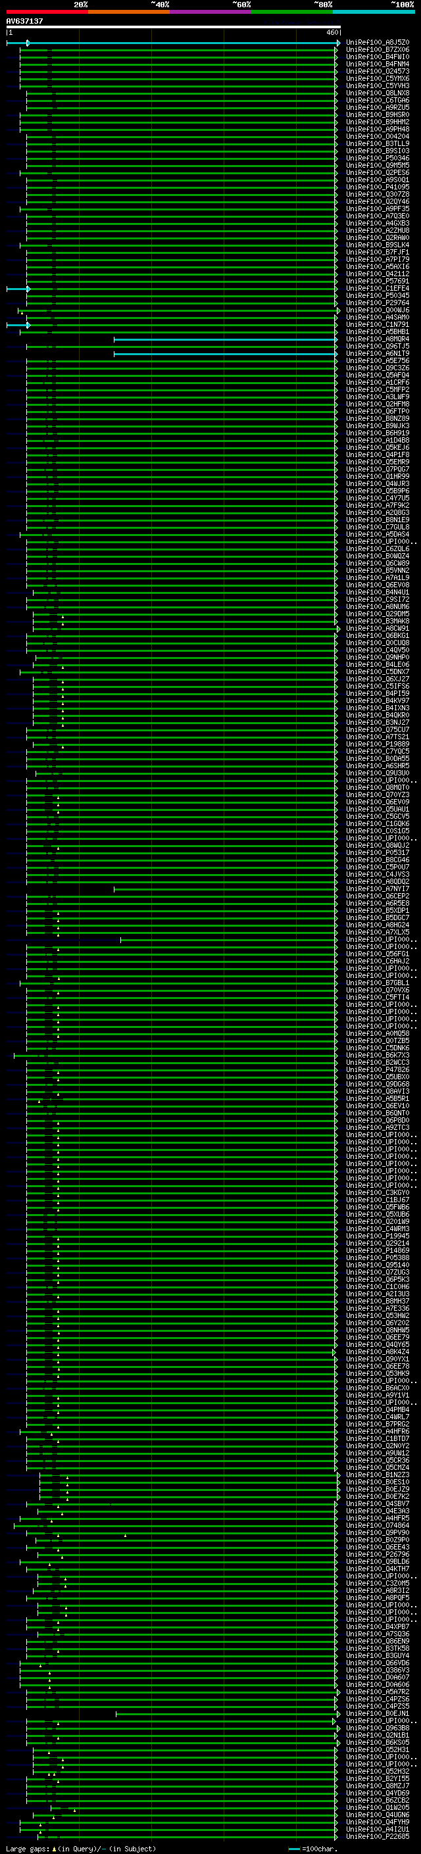Screen dimensions: 421x1854
Task: Click label UniRef100_A9RZU5
Action: 378,107
